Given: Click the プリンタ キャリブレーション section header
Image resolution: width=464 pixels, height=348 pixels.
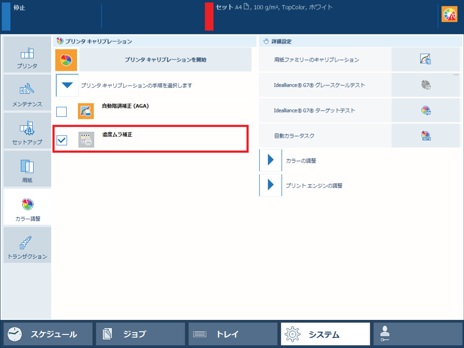Looking at the screenshot, I should coord(155,41).
